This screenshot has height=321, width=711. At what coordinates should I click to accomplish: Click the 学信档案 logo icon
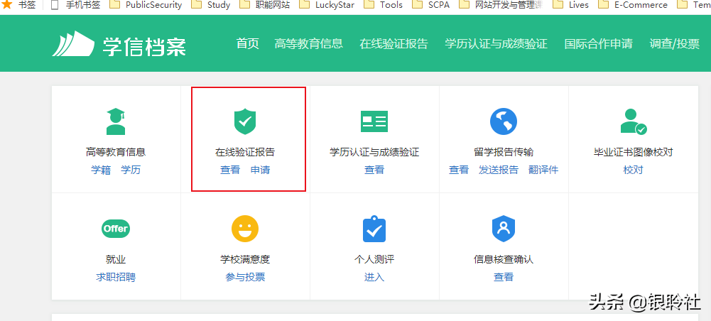point(73,43)
